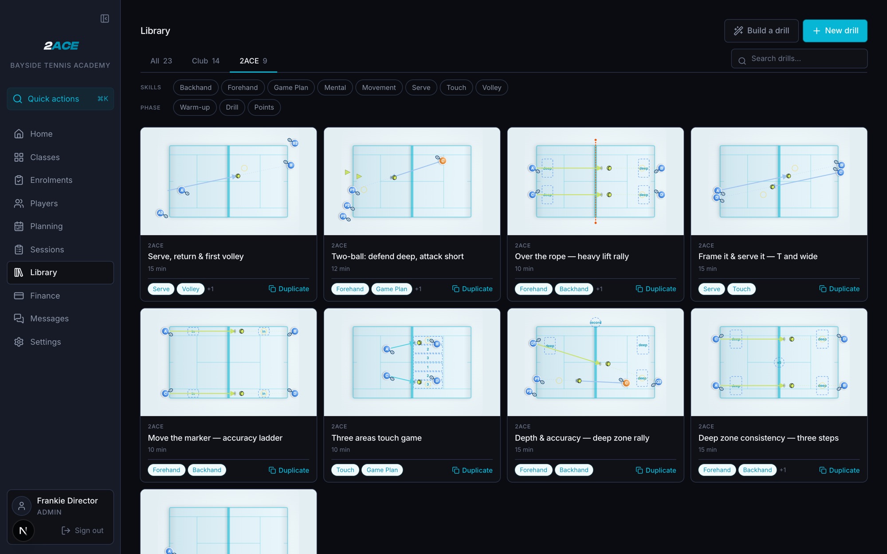
Task: Focus the Search drills field
Action: pos(799,59)
